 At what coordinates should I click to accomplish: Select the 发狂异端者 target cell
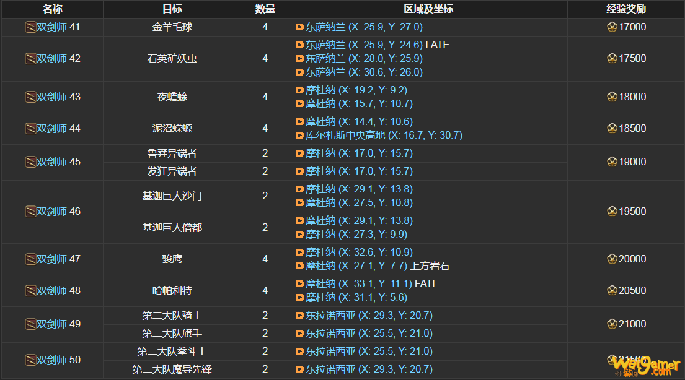pyautogui.click(x=172, y=171)
